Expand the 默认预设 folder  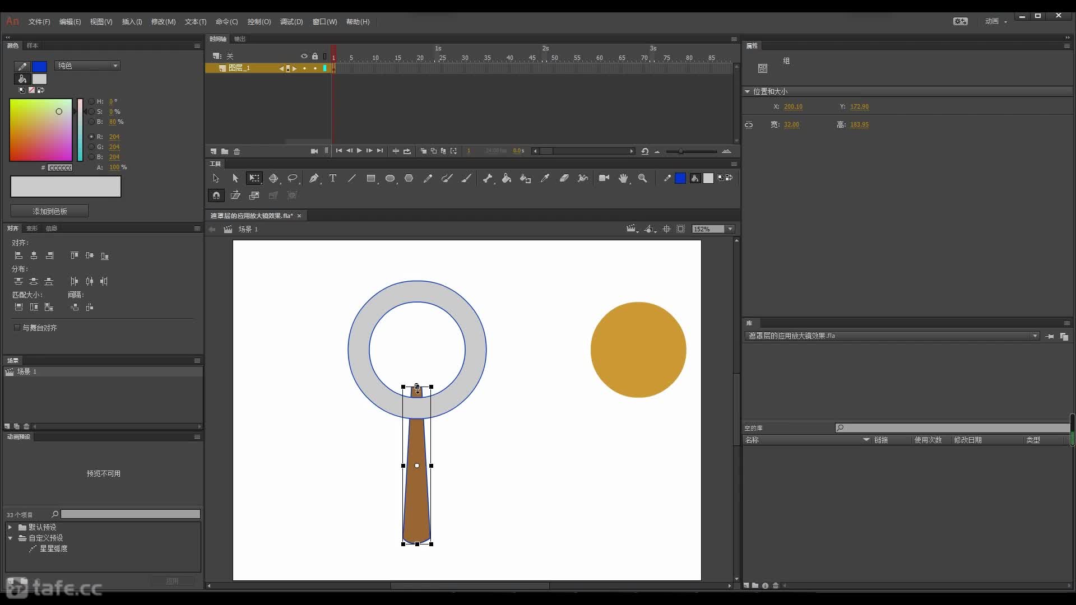(10, 527)
